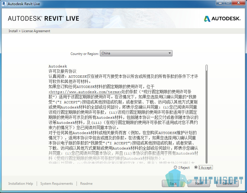This screenshot has width=247, height=193.
Task: Open the autodesk.com/terms hyperlink in agreement
Action: coord(85,92)
